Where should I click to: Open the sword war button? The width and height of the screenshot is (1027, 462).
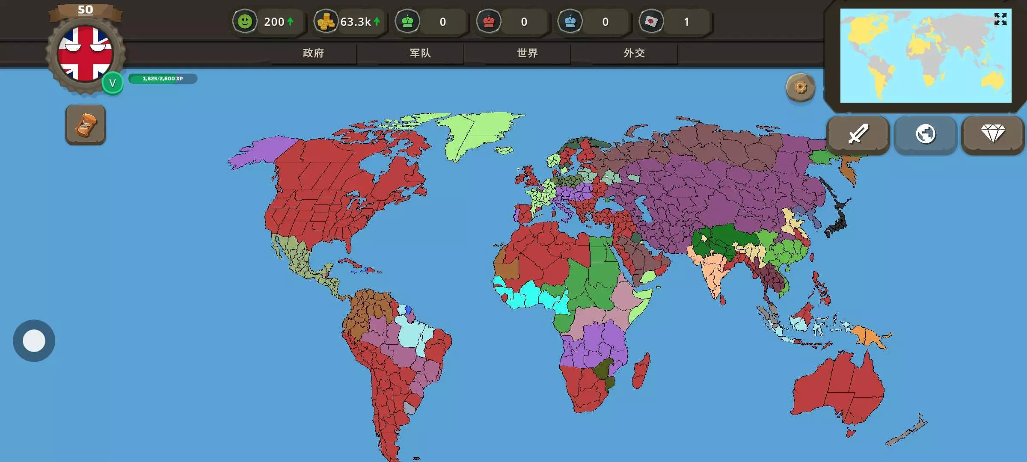coord(858,134)
